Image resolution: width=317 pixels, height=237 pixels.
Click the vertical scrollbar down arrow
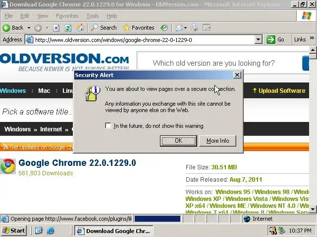[x=313, y=209]
